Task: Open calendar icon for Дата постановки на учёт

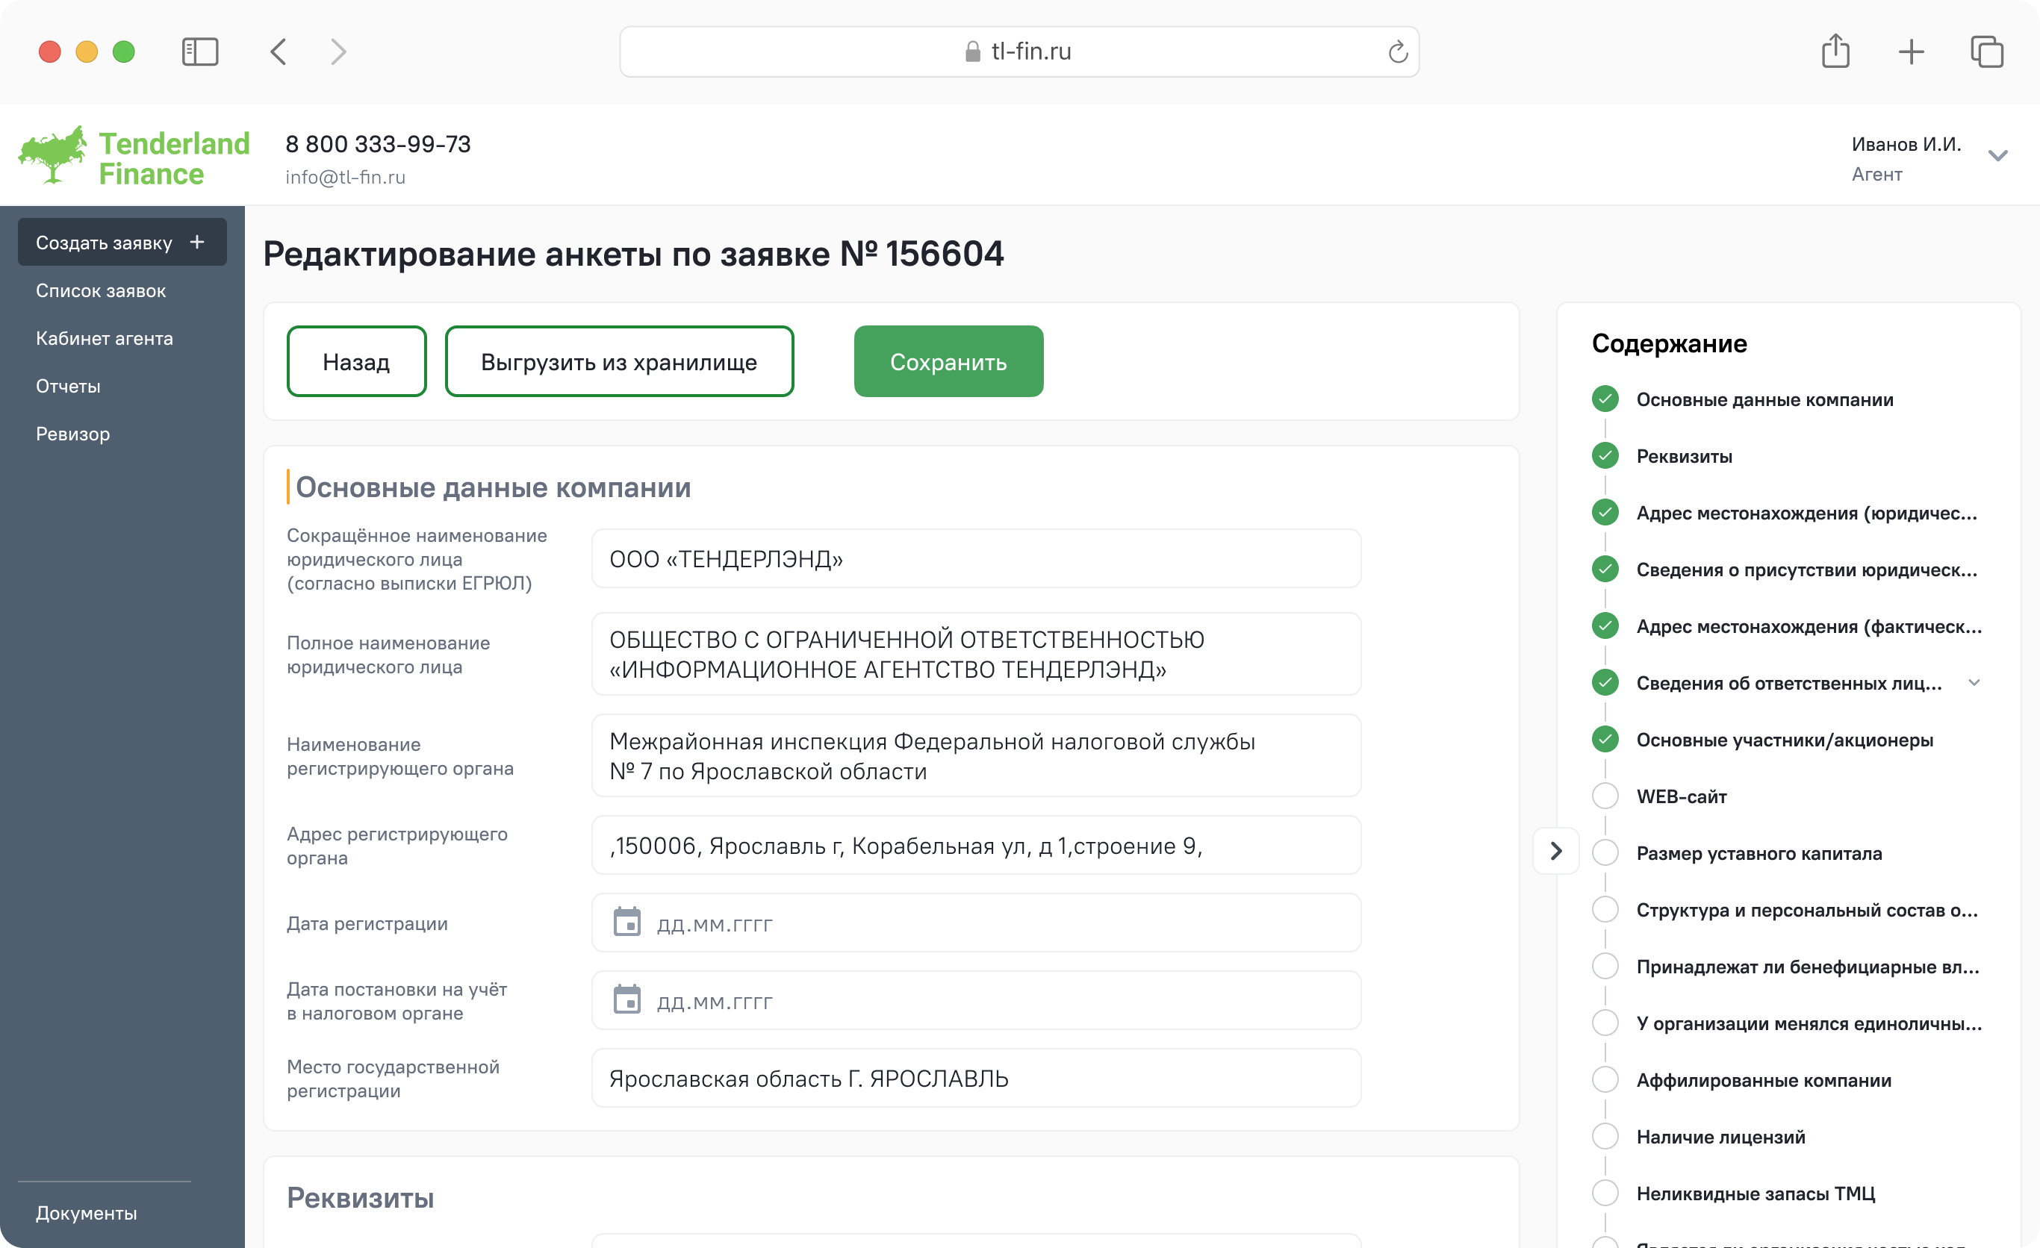Action: click(x=626, y=999)
